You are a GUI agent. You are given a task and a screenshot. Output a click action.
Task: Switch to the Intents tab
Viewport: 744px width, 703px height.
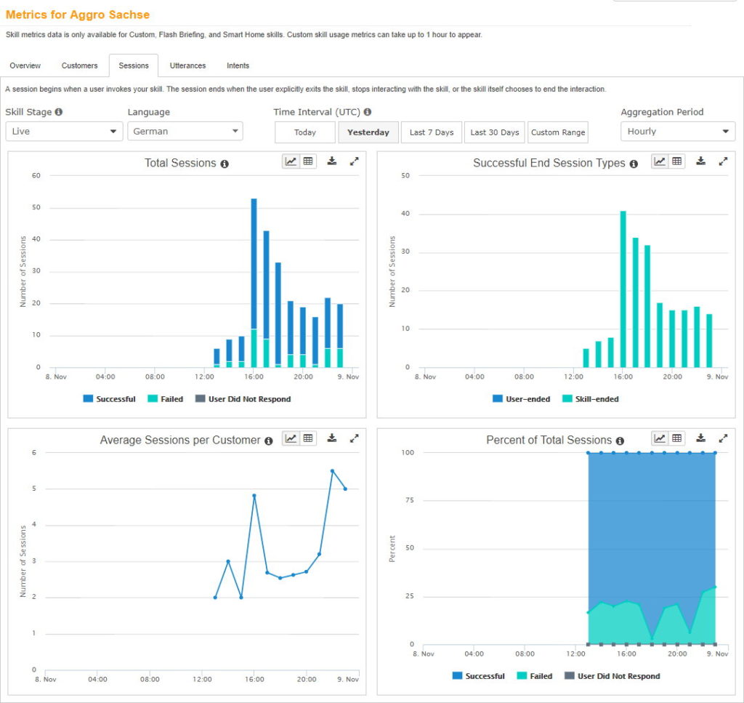[238, 65]
